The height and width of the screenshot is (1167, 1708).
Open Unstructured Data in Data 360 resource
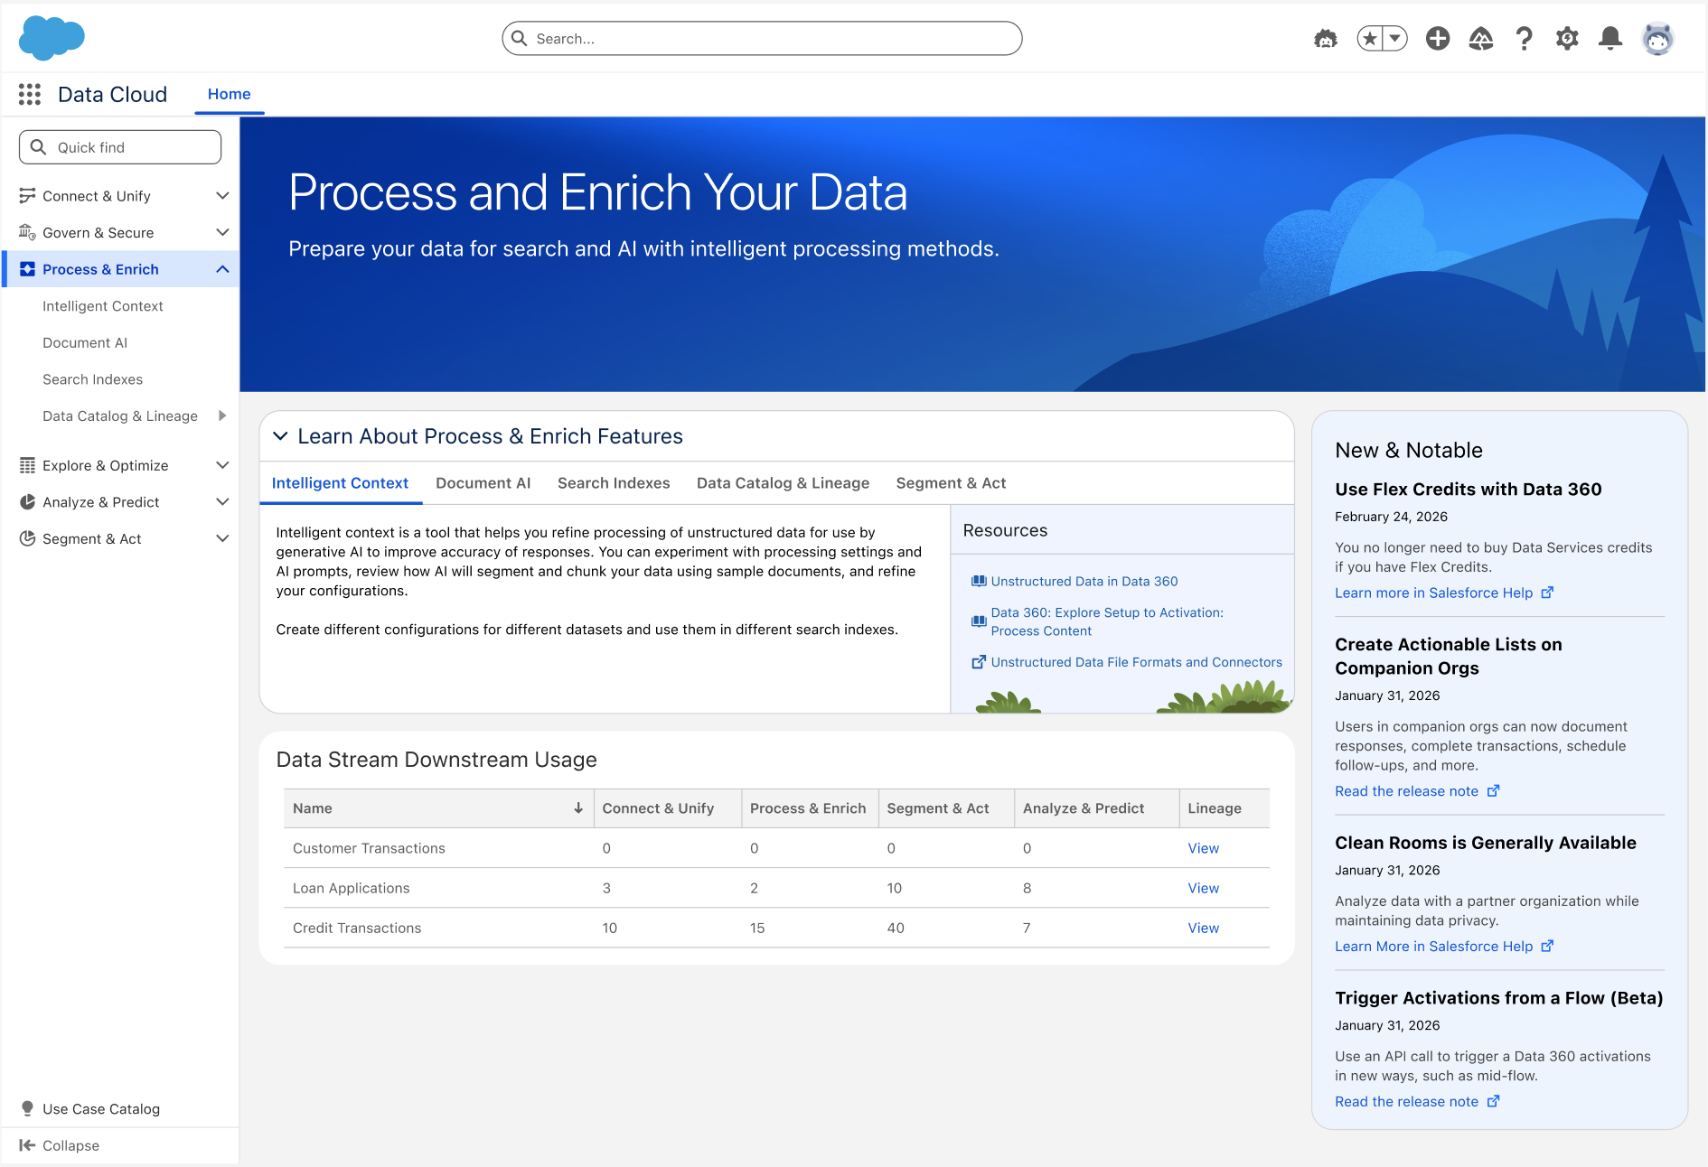1084,582
